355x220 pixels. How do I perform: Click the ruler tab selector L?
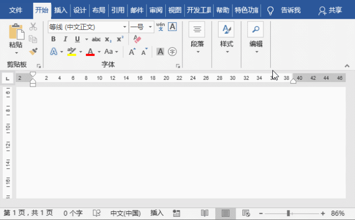click(x=8, y=79)
